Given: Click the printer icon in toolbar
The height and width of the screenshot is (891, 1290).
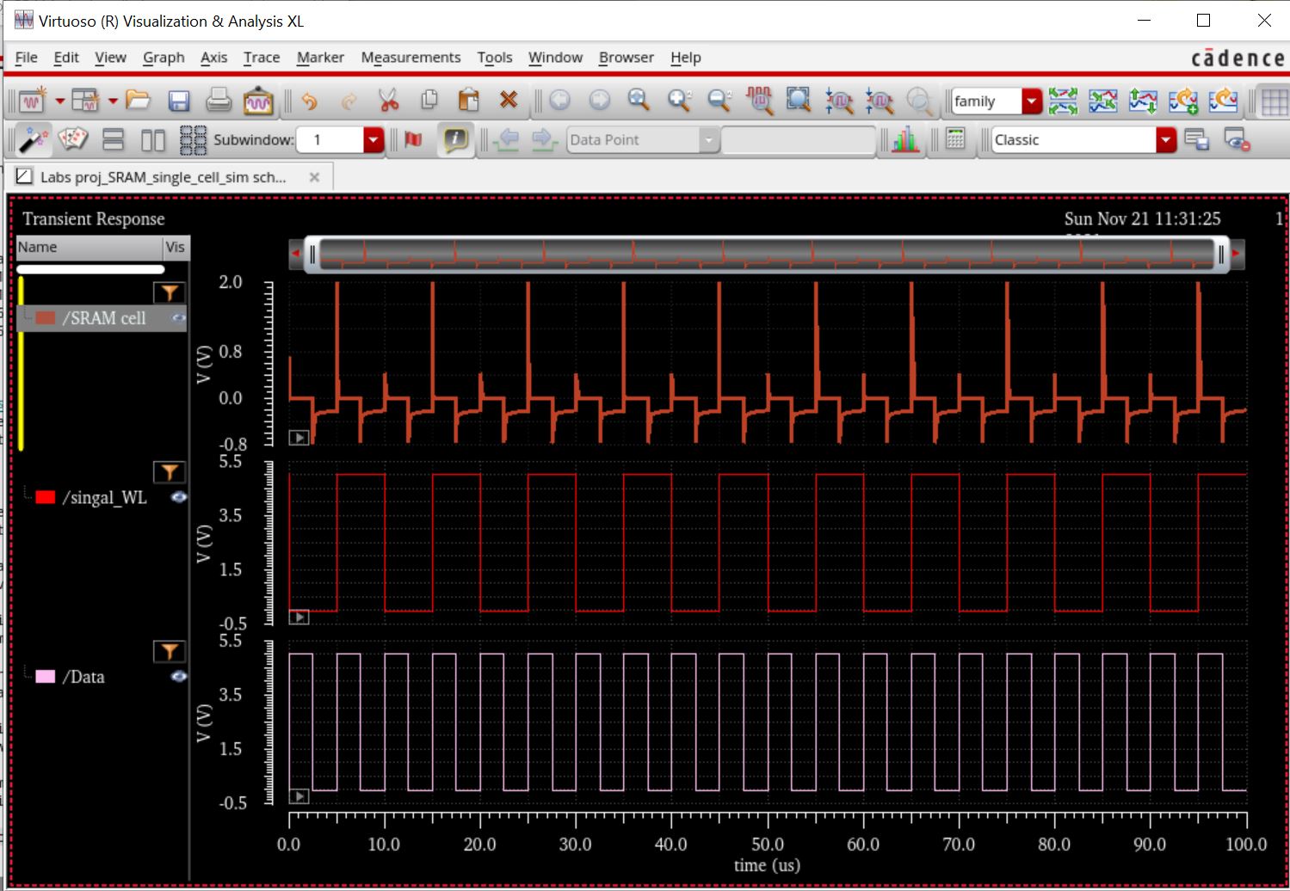Looking at the screenshot, I should [x=219, y=101].
